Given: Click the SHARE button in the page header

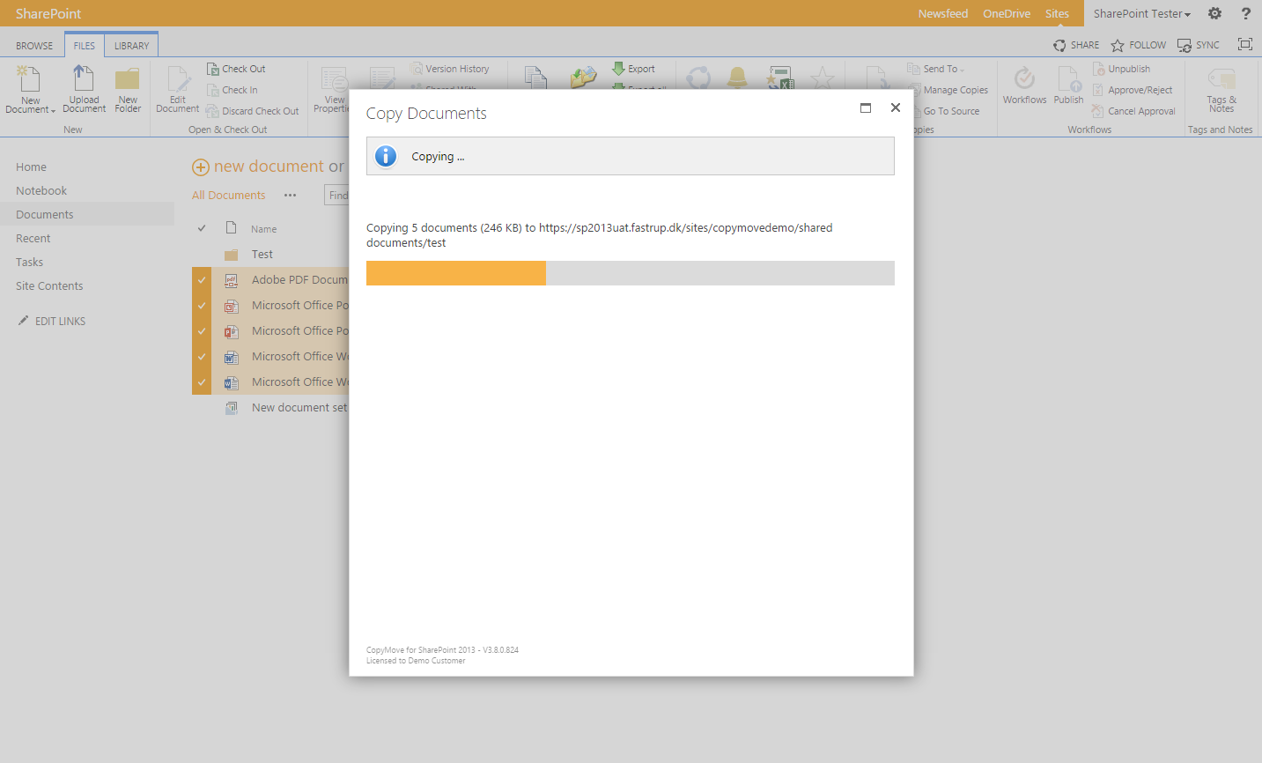Looking at the screenshot, I should [x=1076, y=45].
